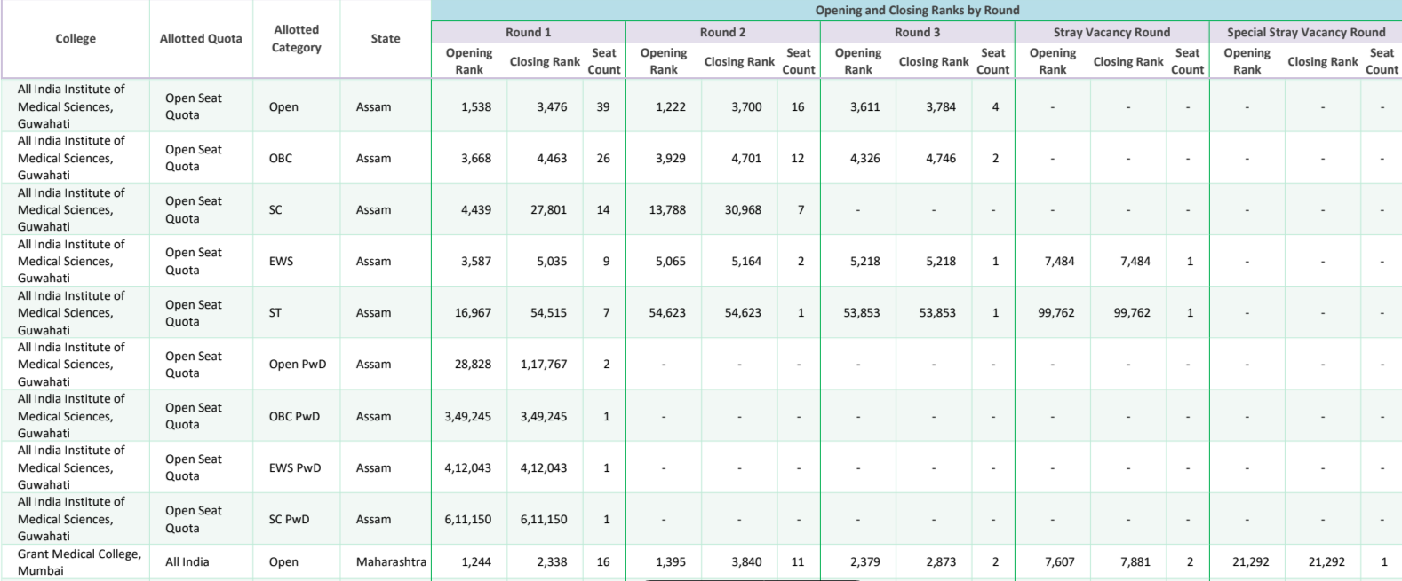
Task: Click the 27,801 closing rank cell
Action: [x=548, y=210]
